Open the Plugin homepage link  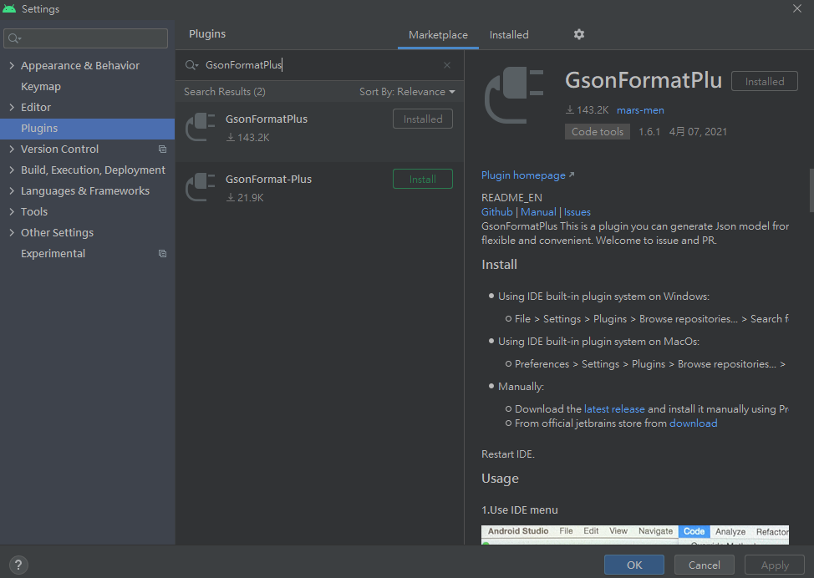coord(527,175)
